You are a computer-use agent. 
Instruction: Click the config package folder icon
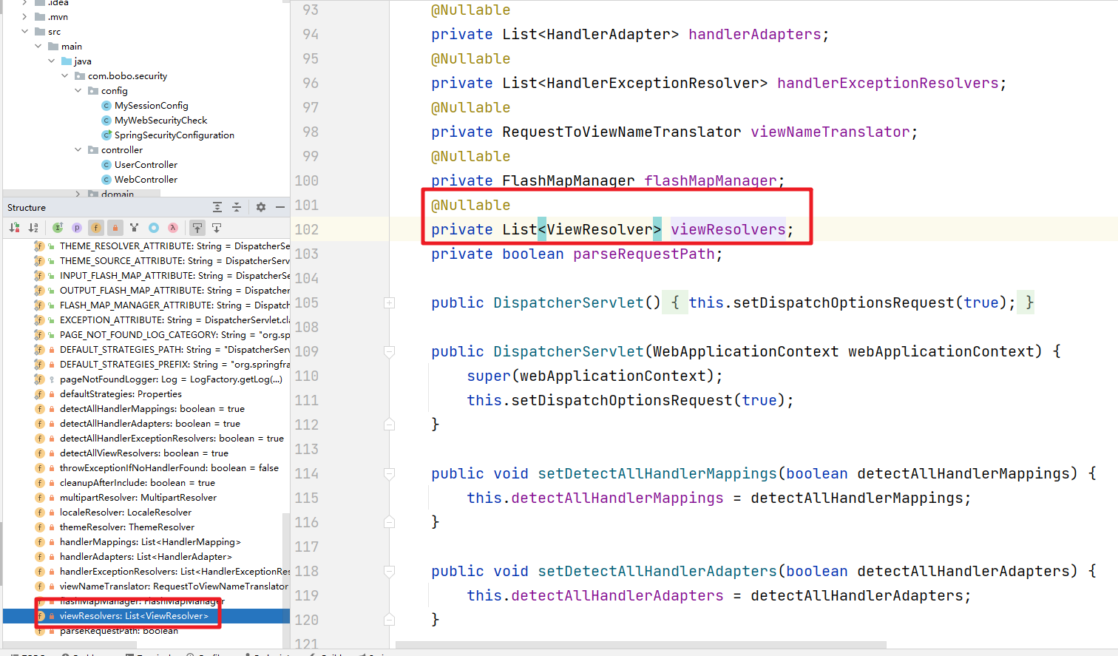93,90
